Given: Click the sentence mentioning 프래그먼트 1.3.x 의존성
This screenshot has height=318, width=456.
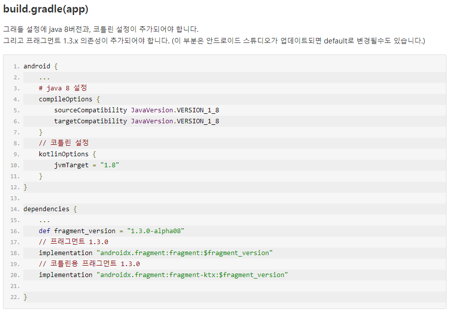Looking at the screenshot, I should click(214, 41).
